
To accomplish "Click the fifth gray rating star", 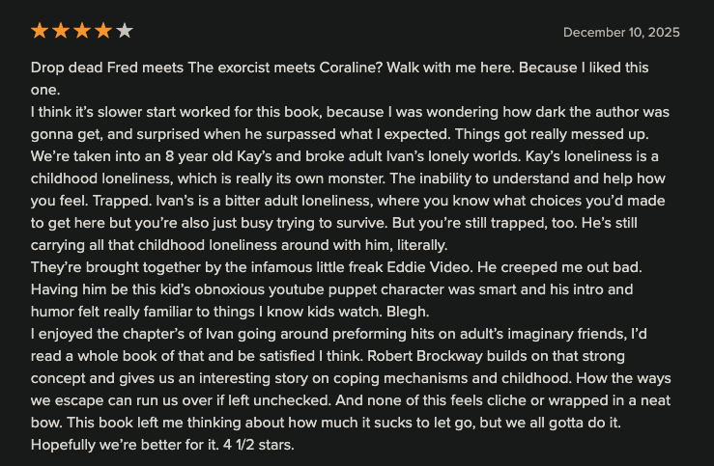I will tap(125, 31).
